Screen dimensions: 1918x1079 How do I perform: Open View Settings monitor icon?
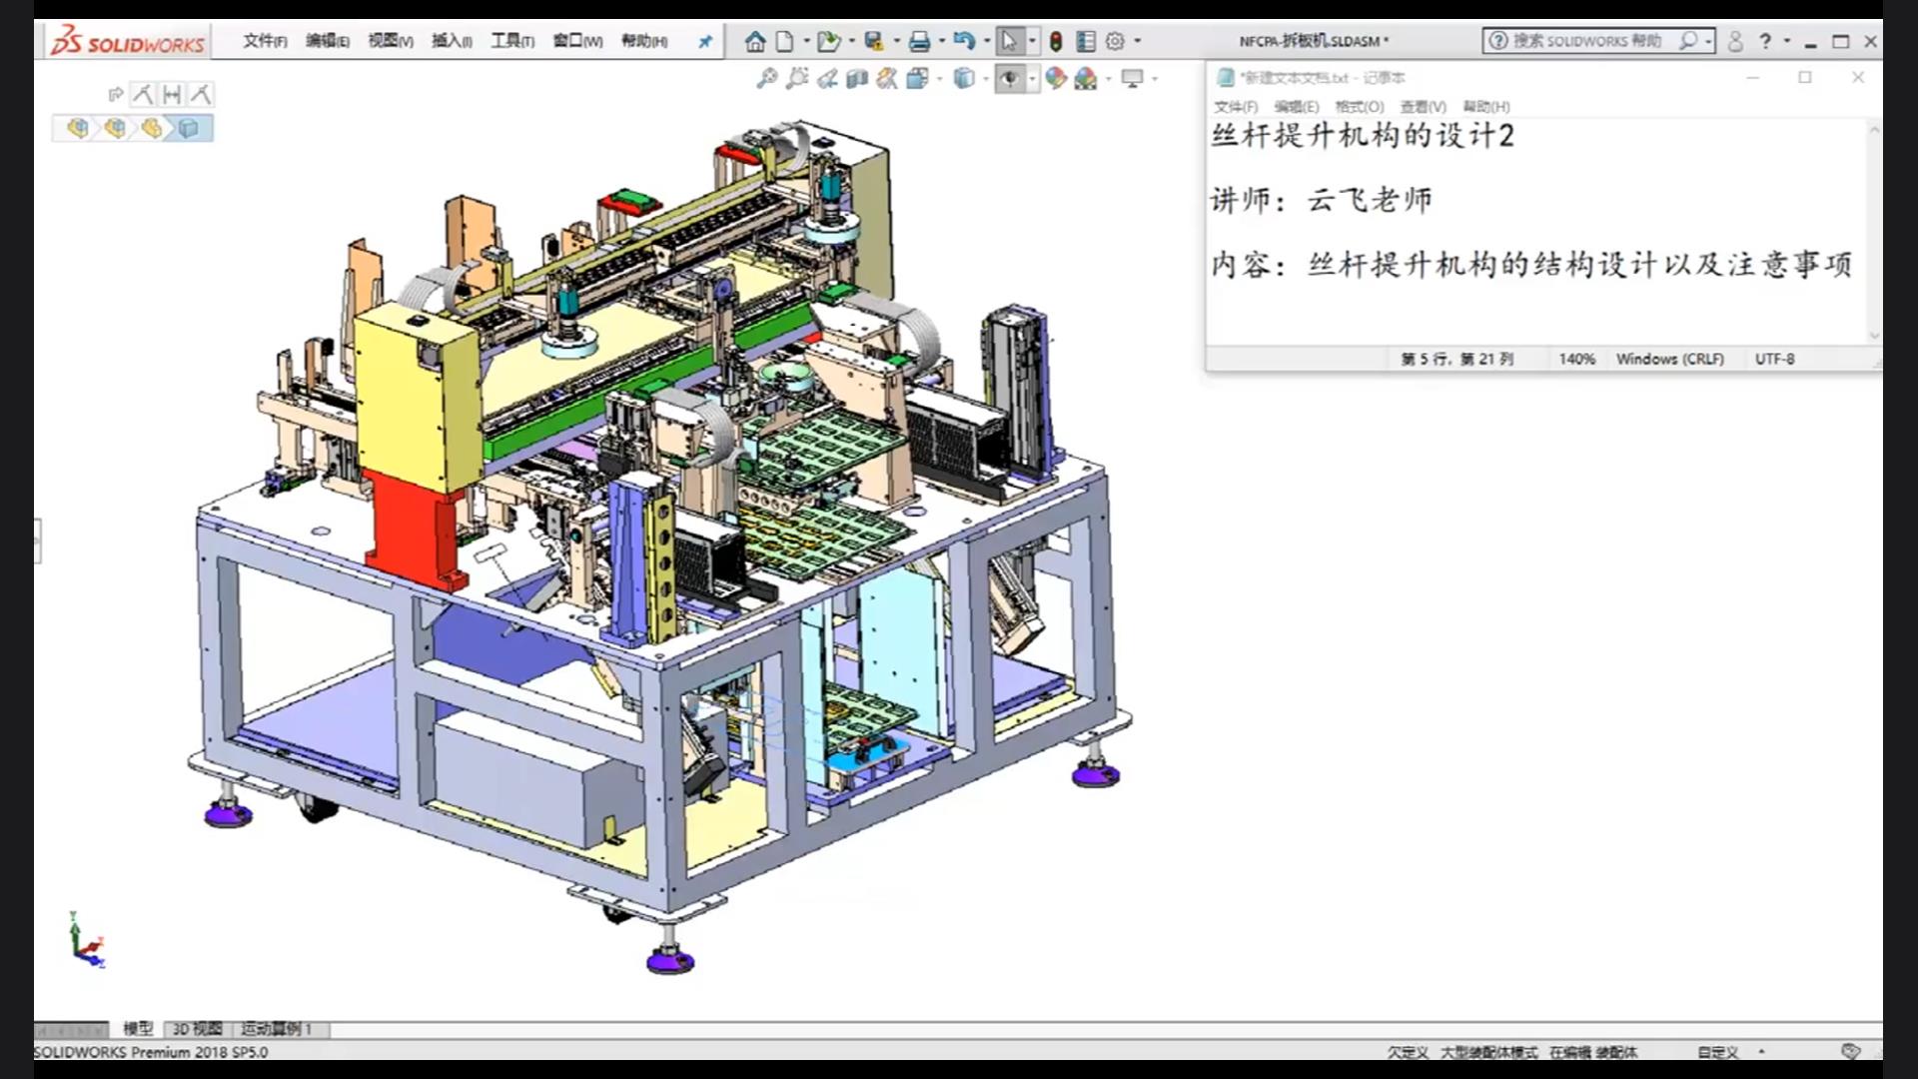point(1132,78)
